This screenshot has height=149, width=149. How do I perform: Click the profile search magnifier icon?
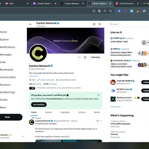pyautogui.click(x=100, y=24)
